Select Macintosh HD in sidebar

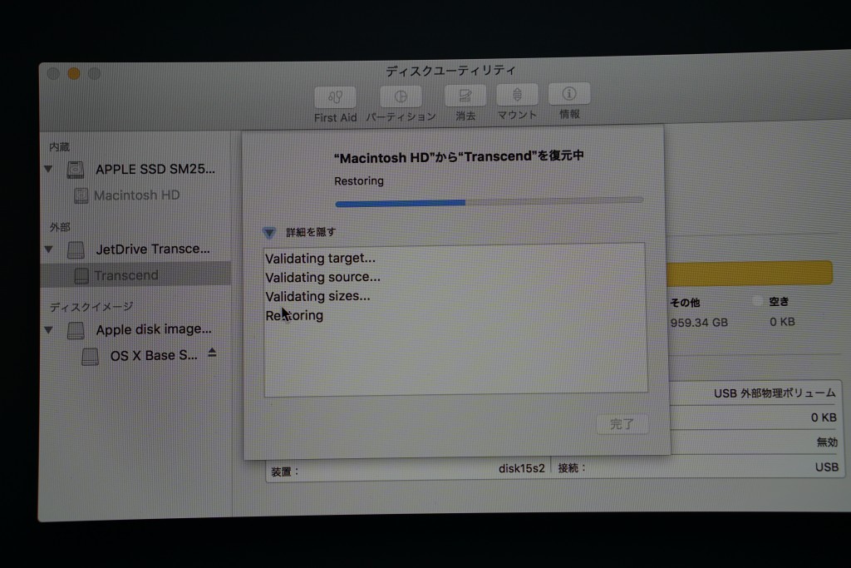coord(137,195)
